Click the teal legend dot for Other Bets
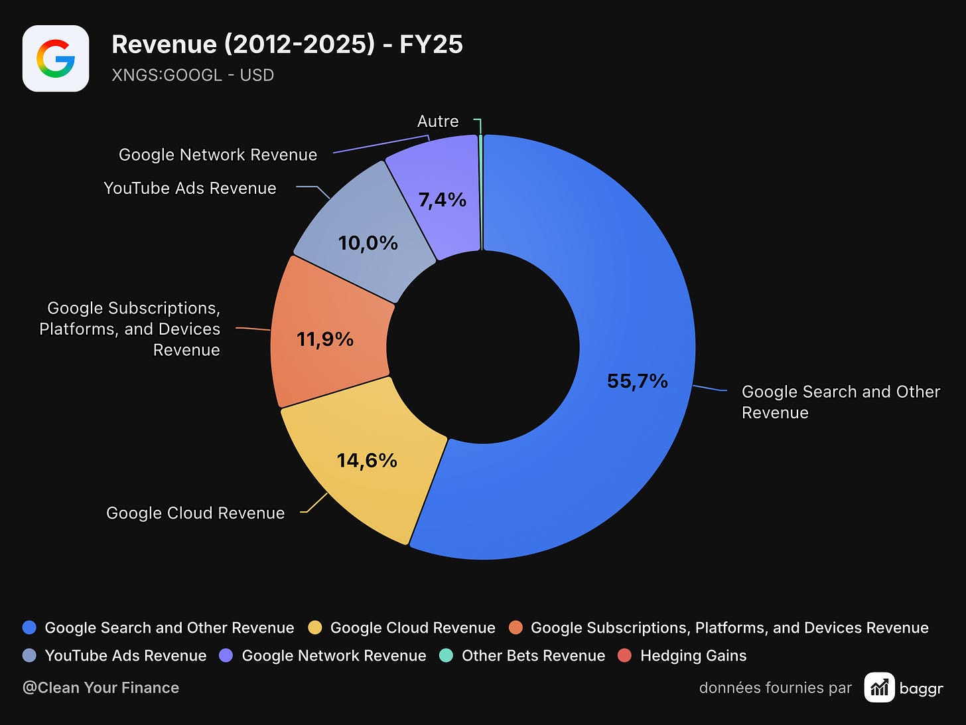 [x=447, y=655]
